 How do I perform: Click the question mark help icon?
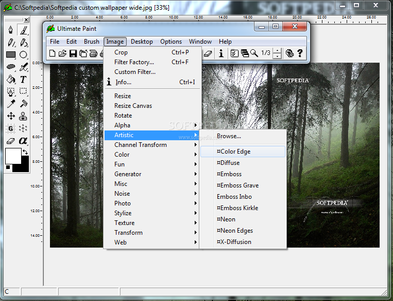pyautogui.click(x=300, y=53)
